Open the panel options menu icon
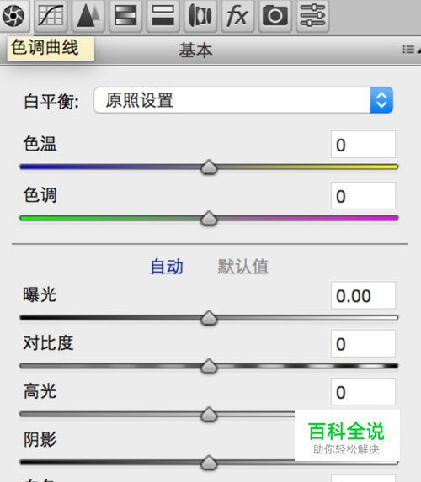 pos(411,50)
